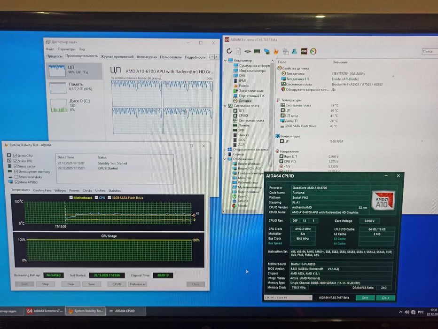Open the memory module icon in AIDA64 toolbar
The height and width of the screenshot is (329, 438).
pyautogui.click(x=257, y=51)
